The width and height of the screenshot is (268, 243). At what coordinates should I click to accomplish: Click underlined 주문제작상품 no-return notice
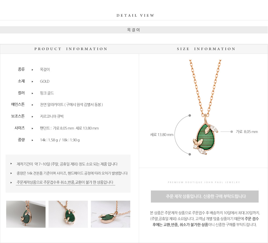pyautogui.click(x=65, y=182)
